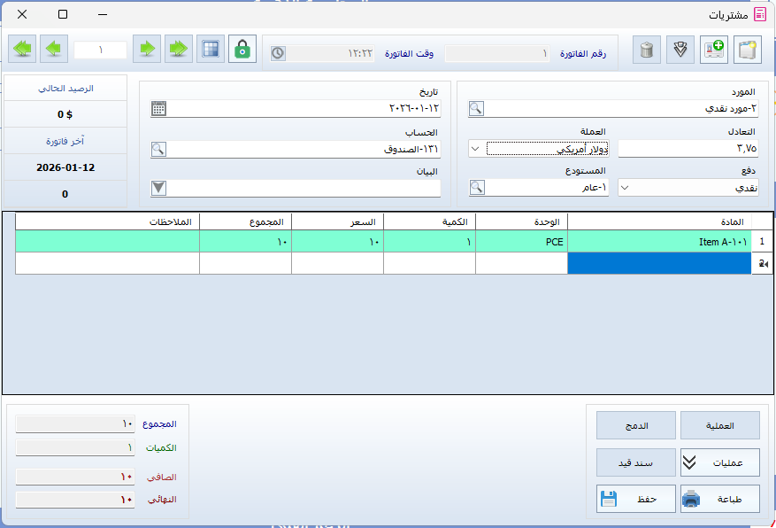Go to the next record with single right arrow
The height and width of the screenshot is (528, 776).
point(147,50)
